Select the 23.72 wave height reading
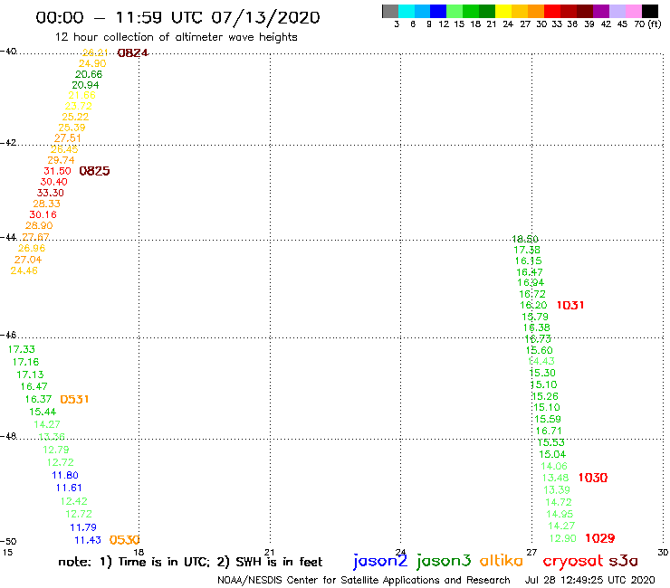This screenshot has width=670, height=588. pos(79,106)
